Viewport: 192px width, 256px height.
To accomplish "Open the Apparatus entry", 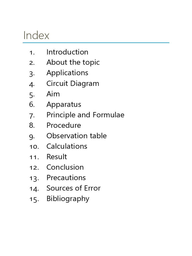I will point(64,104).
